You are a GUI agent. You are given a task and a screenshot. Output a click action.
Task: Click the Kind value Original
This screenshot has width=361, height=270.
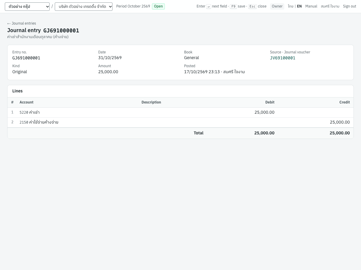[x=20, y=72]
